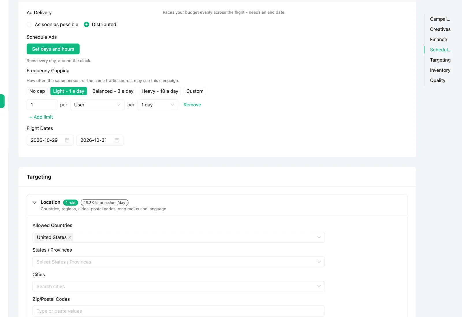462x317 pixels.
Task: Click the '15.3K impressions/day' badge
Action: (x=105, y=203)
